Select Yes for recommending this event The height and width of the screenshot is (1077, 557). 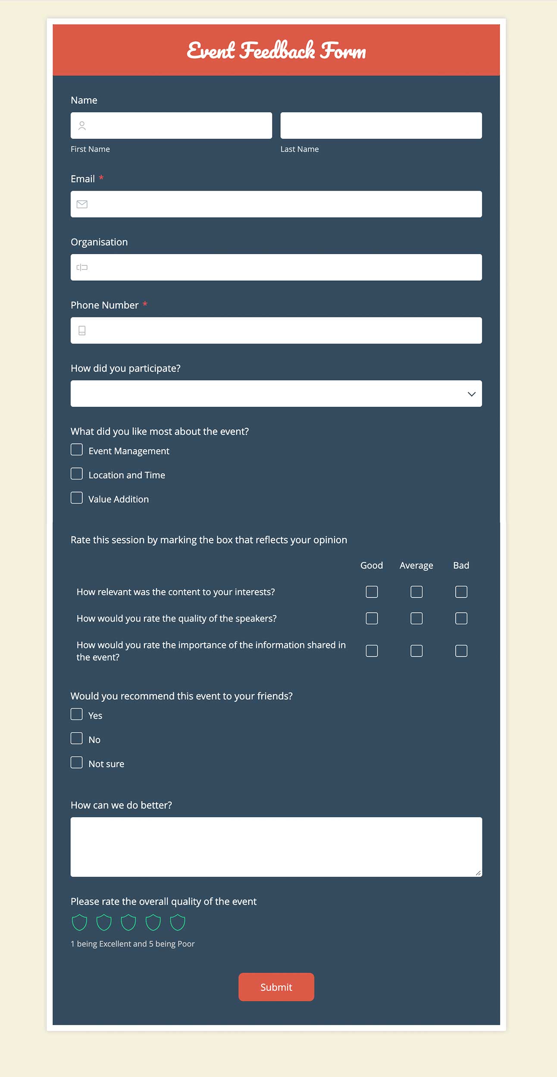click(77, 714)
